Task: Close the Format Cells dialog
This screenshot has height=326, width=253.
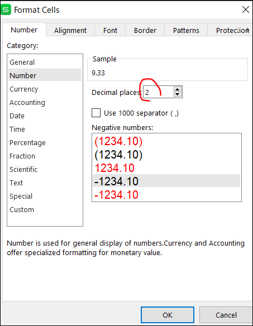Action: [246, 9]
